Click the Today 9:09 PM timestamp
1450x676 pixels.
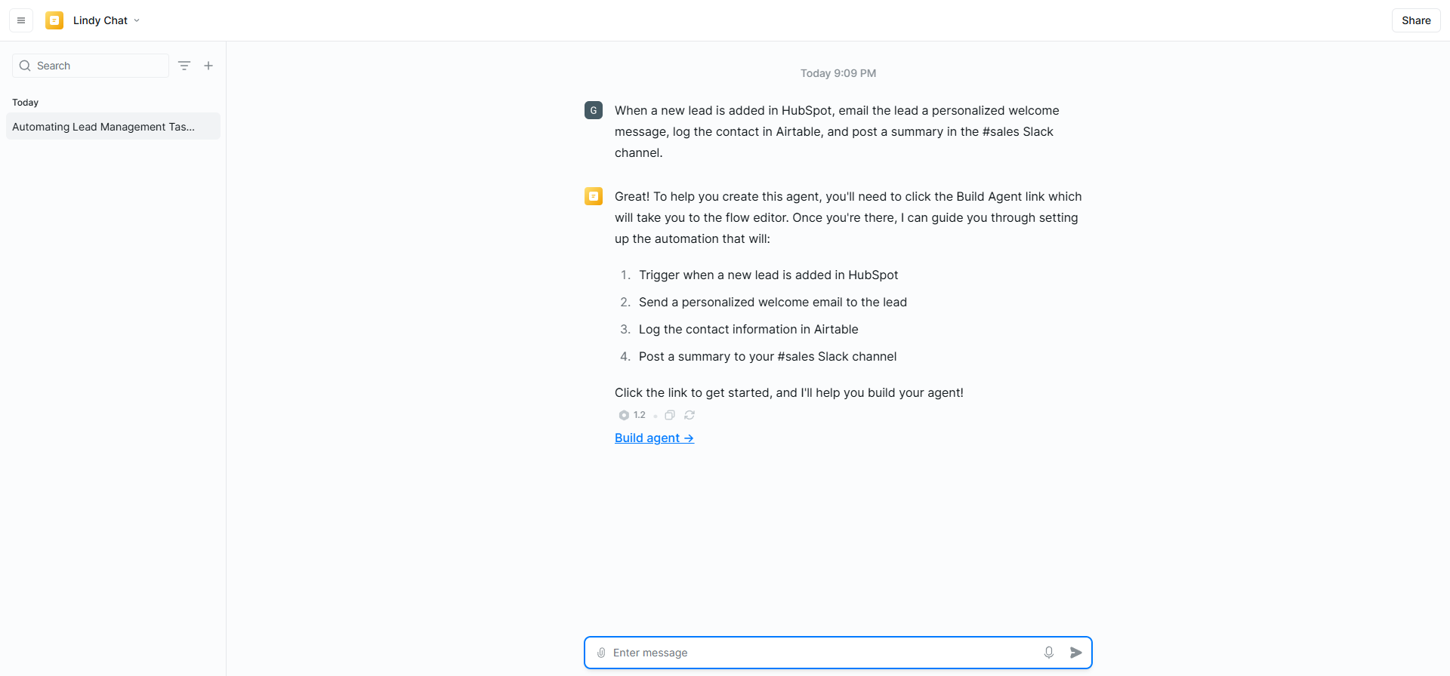838,73
